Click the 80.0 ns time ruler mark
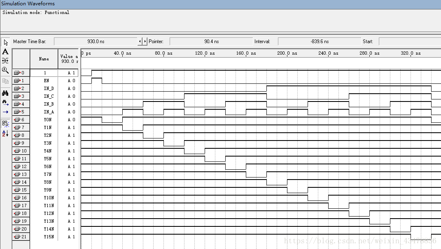Viewport: 441px width, 249px height. click(x=163, y=53)
